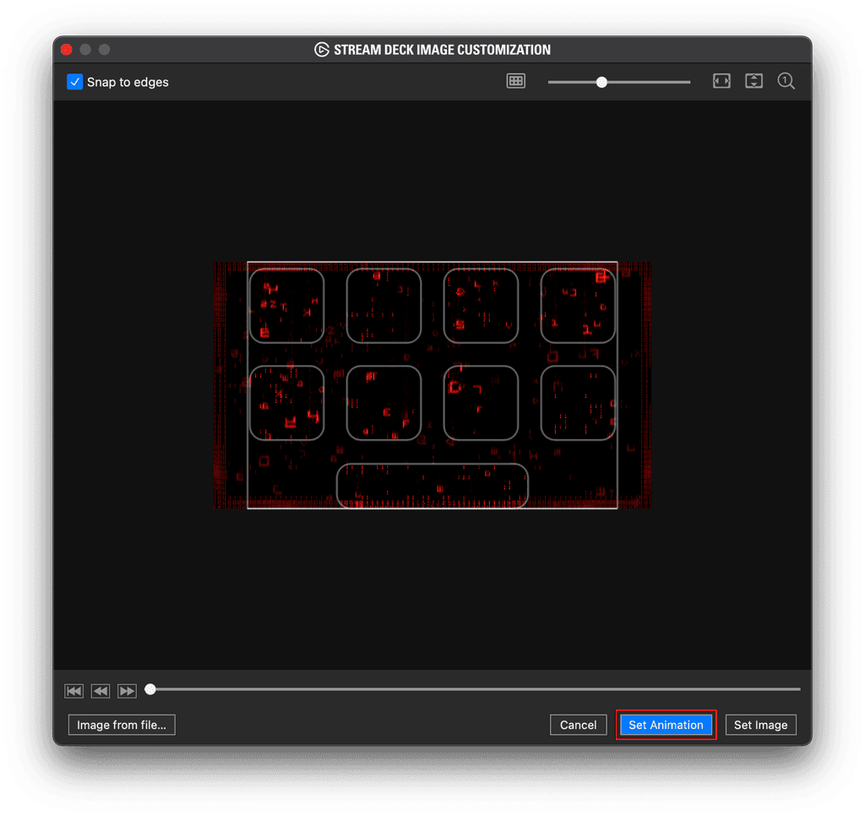Click the Elgato logo in the title bar
This screenshot has width=865, height=816.
coord(322,49)
